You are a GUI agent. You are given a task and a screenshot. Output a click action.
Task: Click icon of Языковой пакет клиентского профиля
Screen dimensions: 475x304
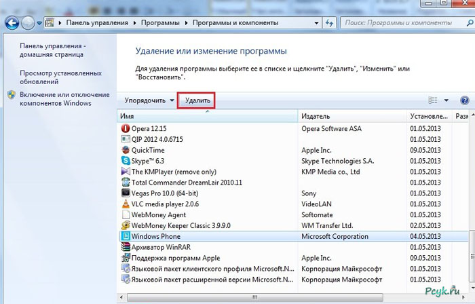coord(126,269)
